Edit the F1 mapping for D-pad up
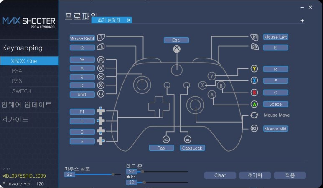The height and width of the screenshot is (188, 323). (82, 112)
